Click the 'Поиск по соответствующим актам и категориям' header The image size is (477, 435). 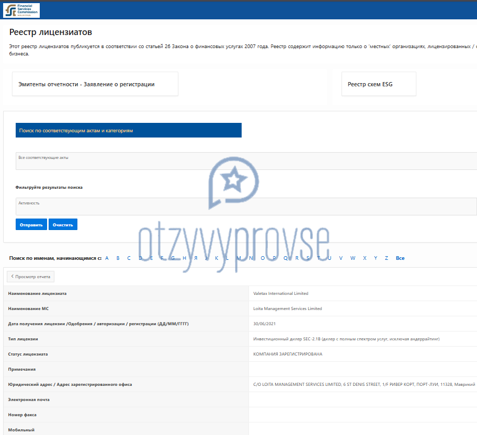click(128, 130)
